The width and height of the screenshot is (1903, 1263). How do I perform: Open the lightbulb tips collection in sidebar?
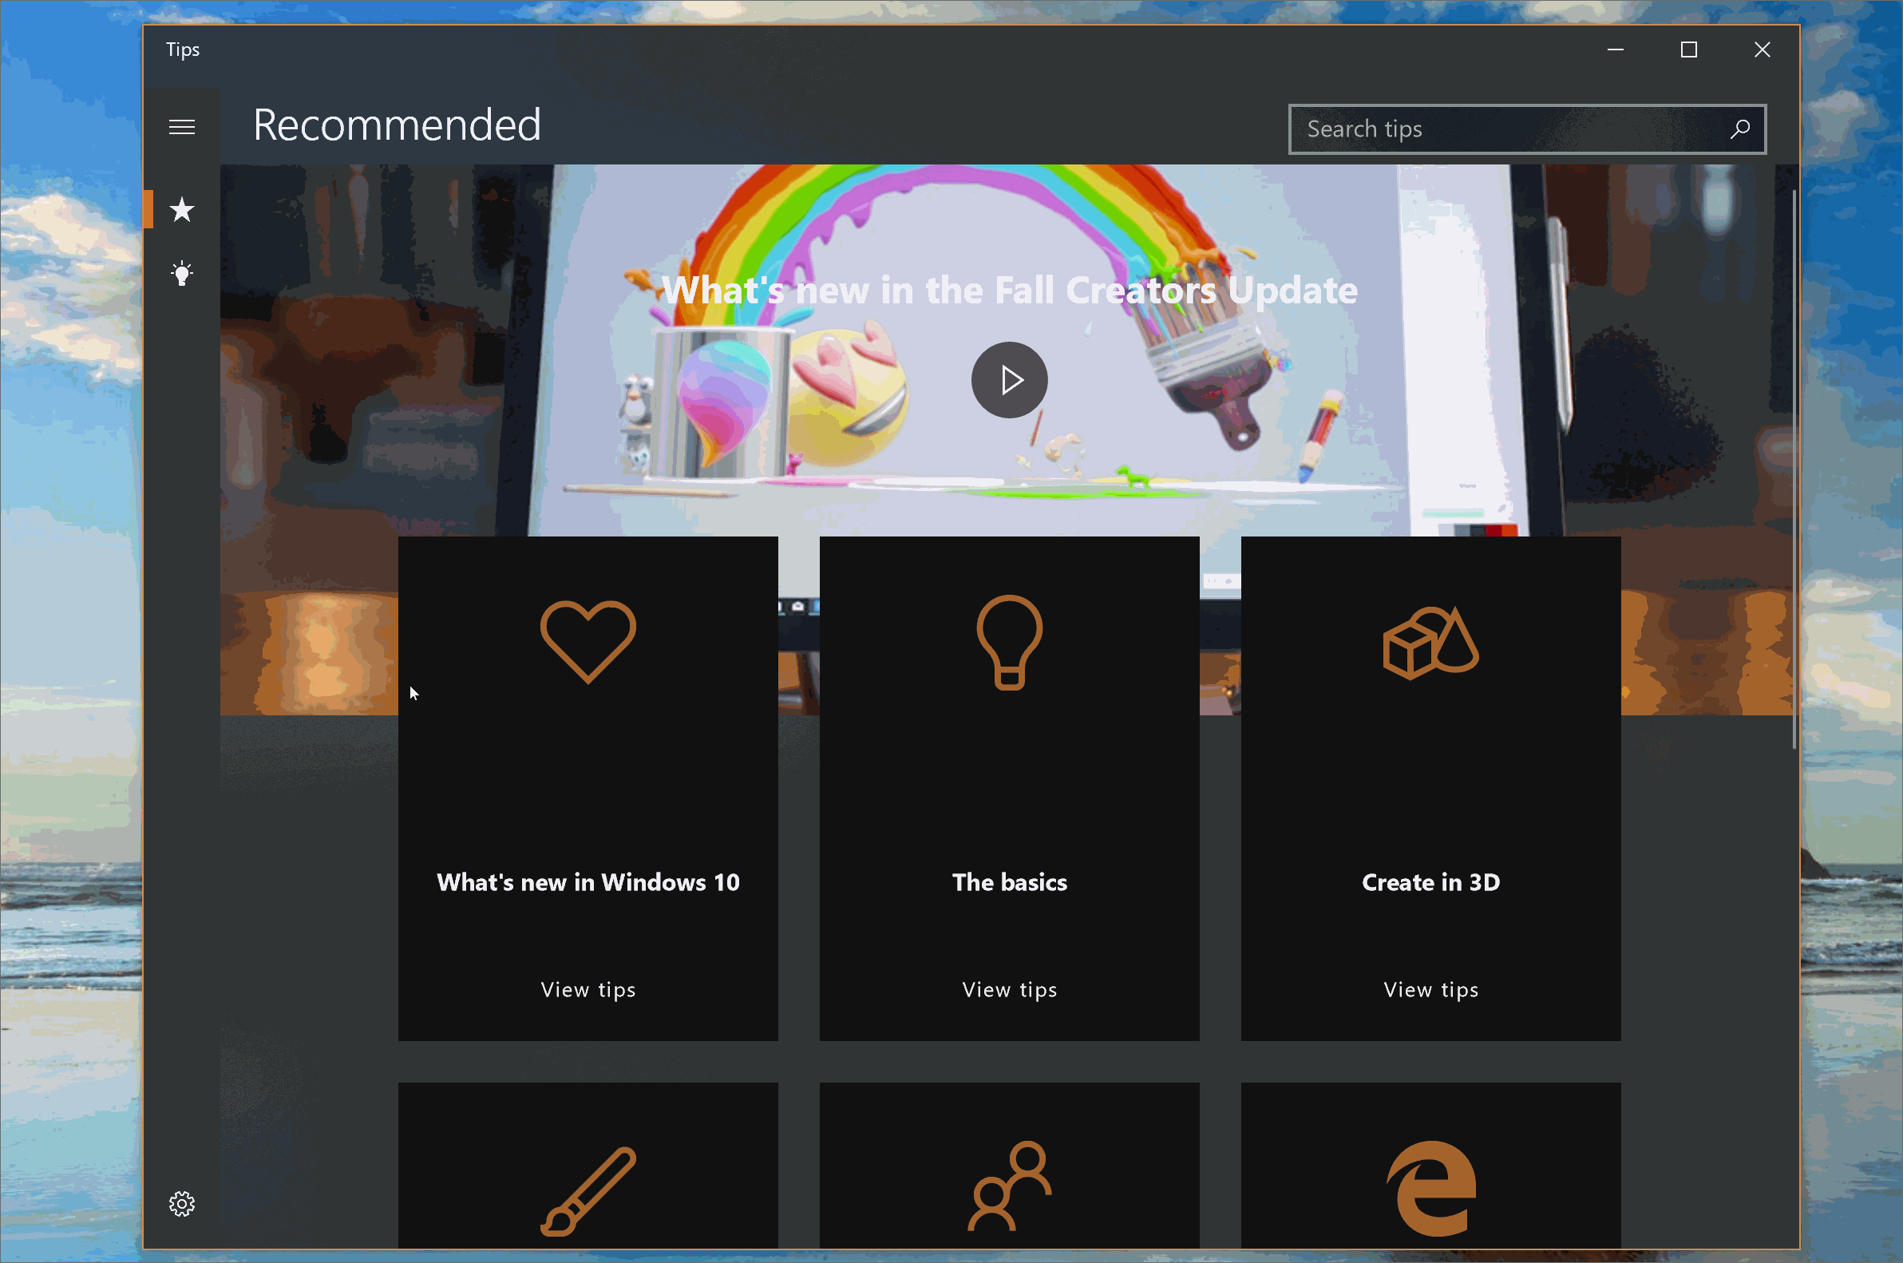(x=182, y=274)
